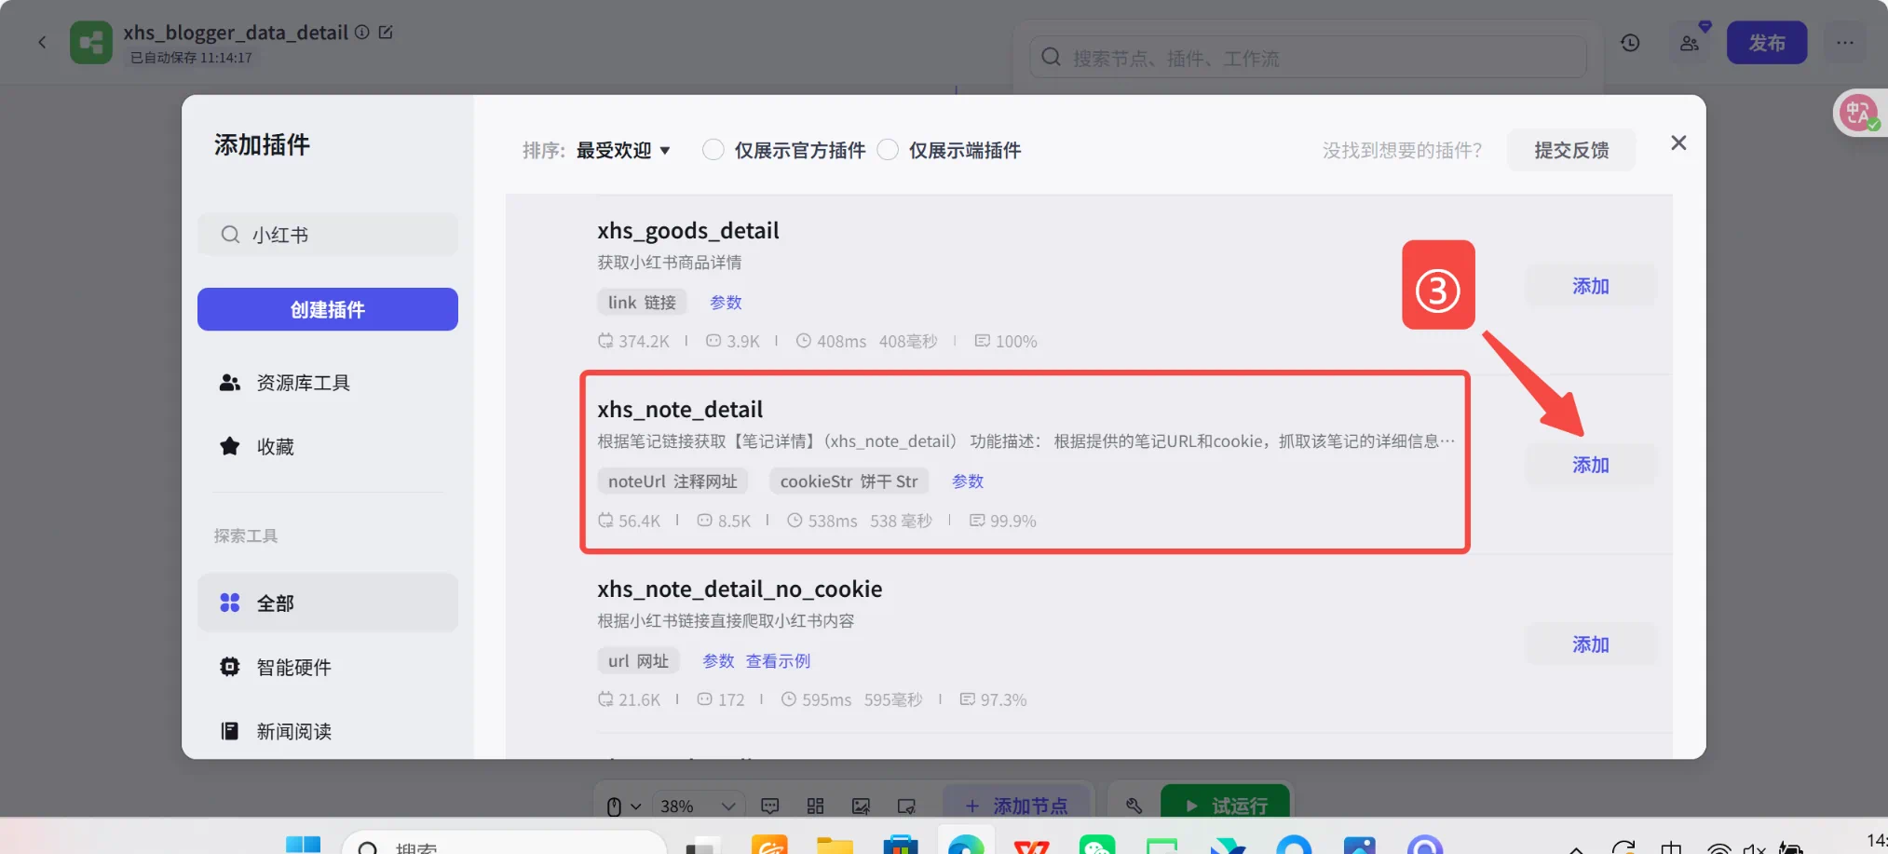This screenshot has height=854, width=1888.
Task: Open the 38% zoom level dropdown
Action: pos(698,806)
